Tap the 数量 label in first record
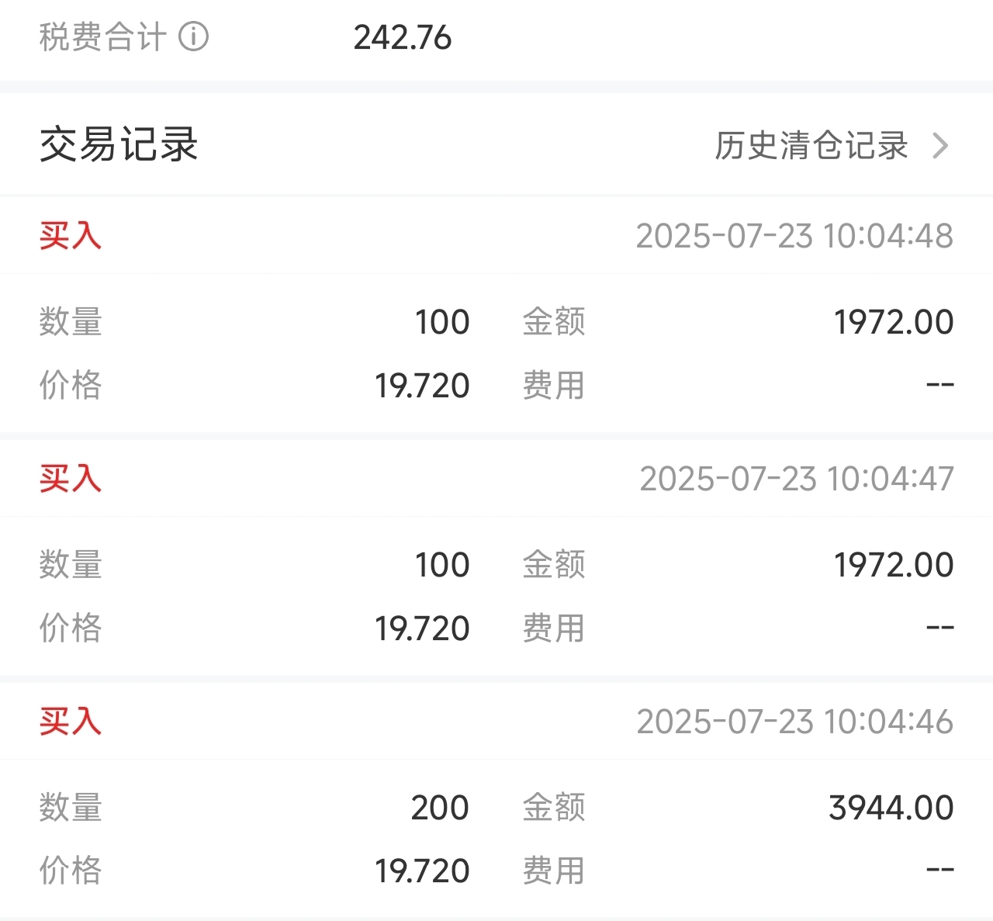This screenshot has width=993, height=921. coord(71,322)
